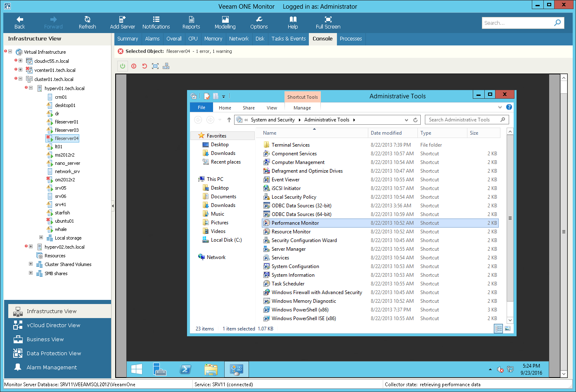
Task: Select Performance Monitor shortcut
Action: [380, 223]
